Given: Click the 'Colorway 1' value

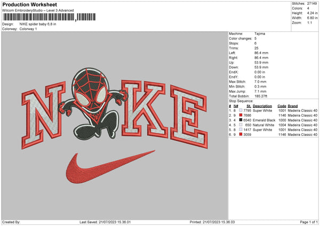Looking at the screenshot, I should tap(28, 29).
